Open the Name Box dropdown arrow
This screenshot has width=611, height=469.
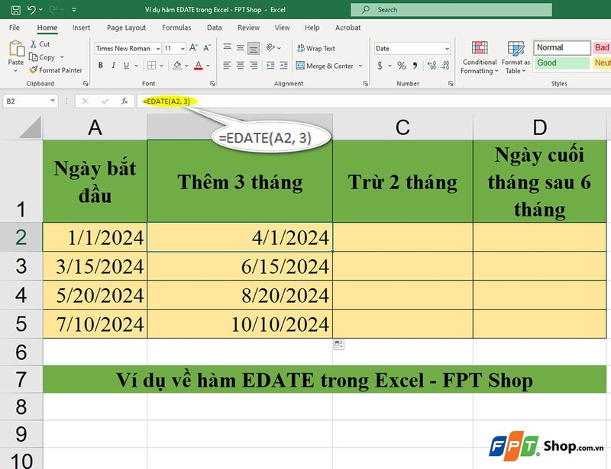[53, 101]
